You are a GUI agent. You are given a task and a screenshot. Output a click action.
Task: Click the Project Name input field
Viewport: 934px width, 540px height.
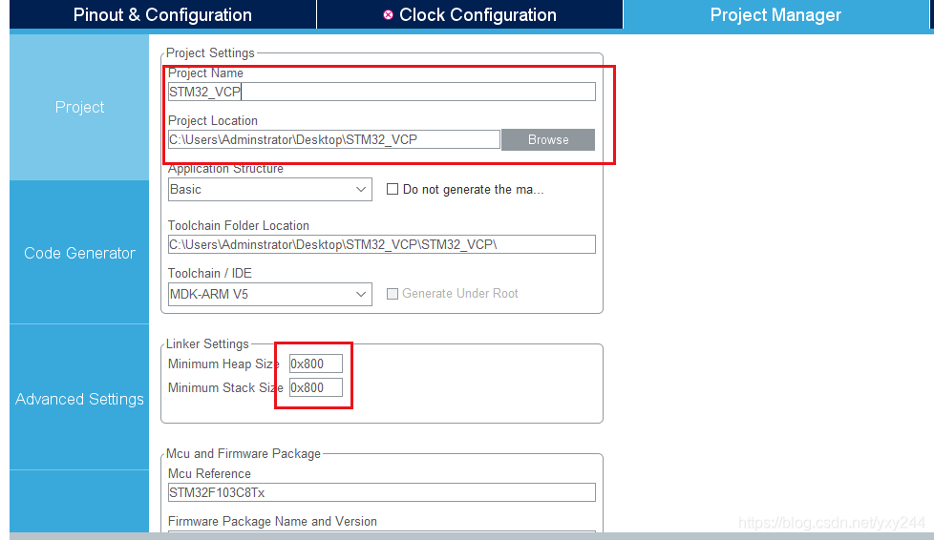point(381,92)
